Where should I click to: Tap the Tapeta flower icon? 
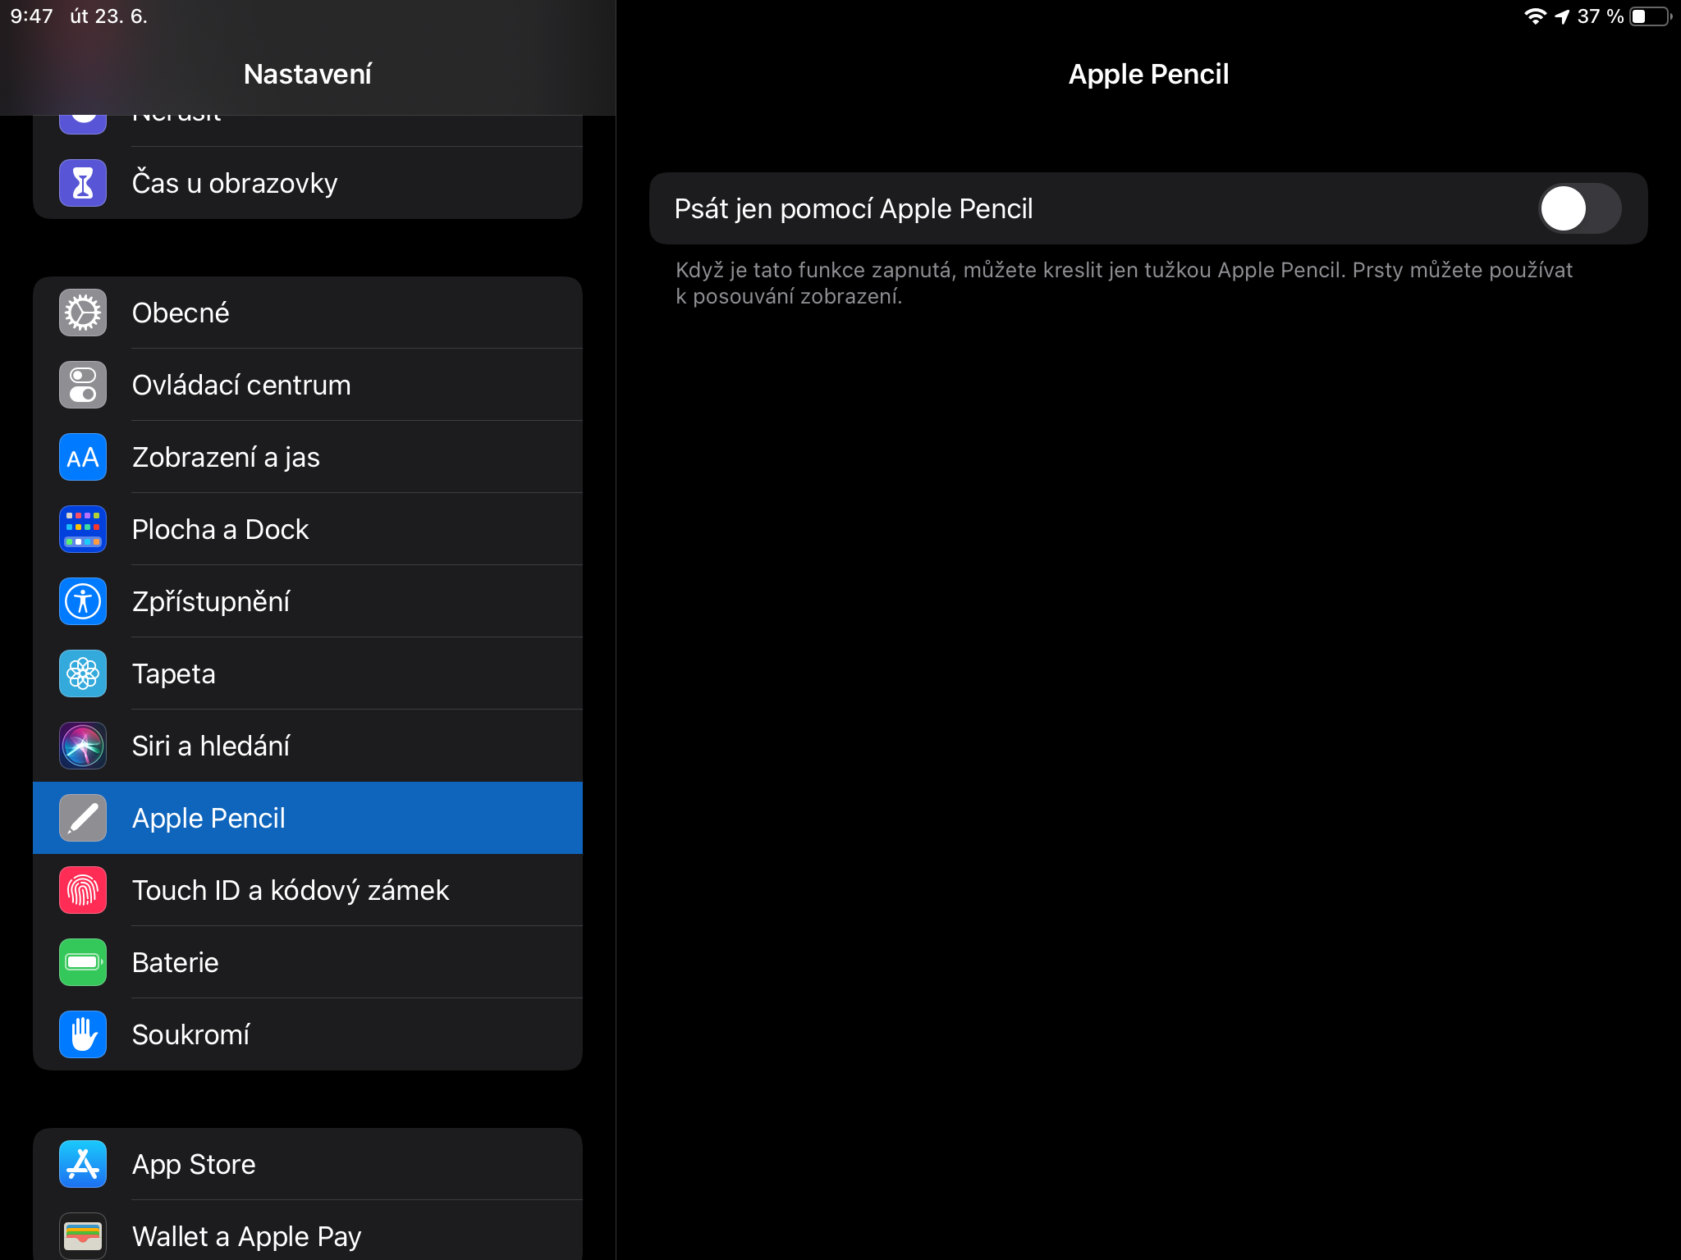[x=83, y=673]
